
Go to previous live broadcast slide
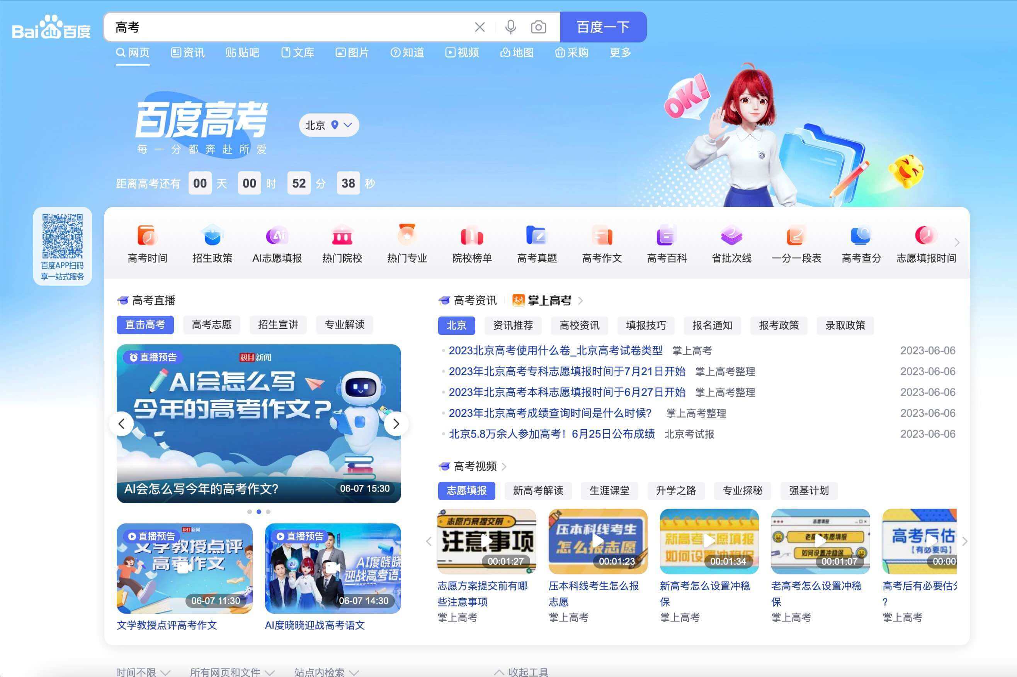click(x=121, y=423)
